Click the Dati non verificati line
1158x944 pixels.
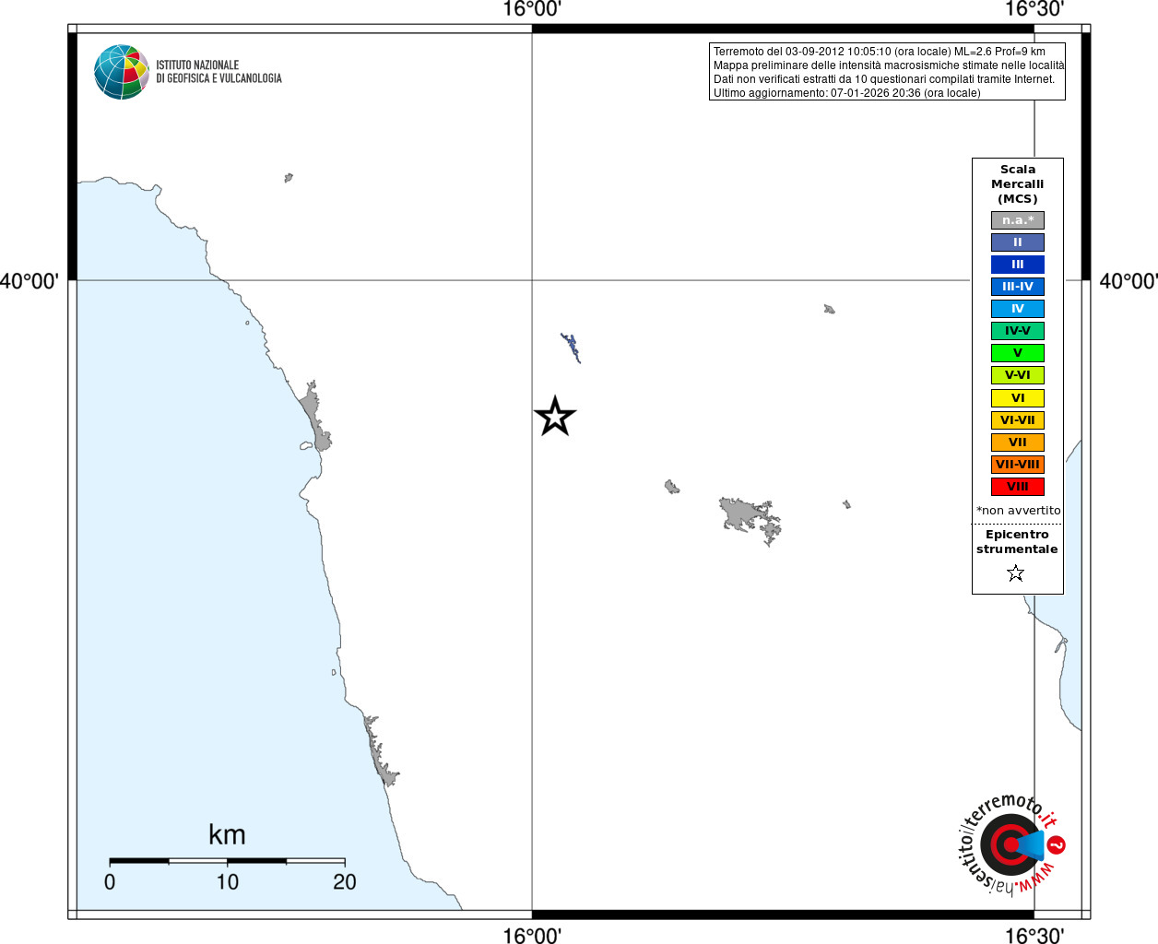[883, 79]
